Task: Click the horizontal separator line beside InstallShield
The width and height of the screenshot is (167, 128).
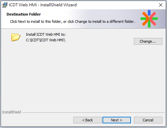Action: point(93,113)
